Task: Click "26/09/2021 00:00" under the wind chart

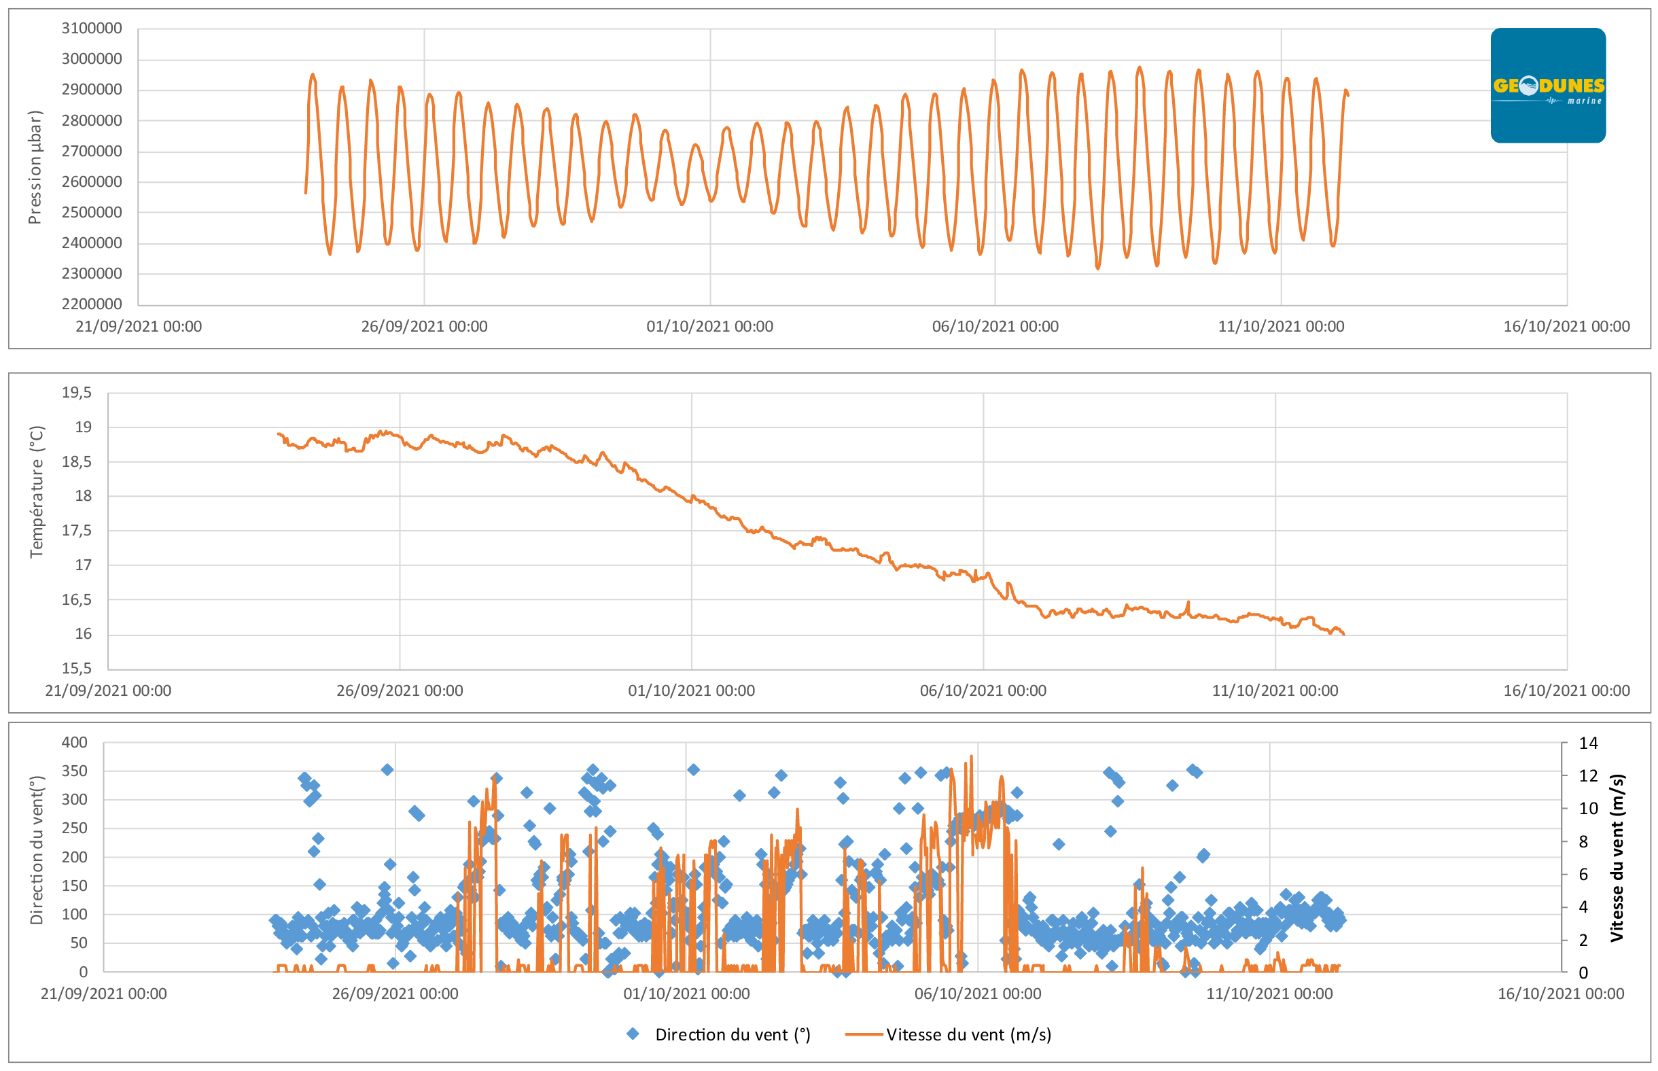Action: (395, 993)
